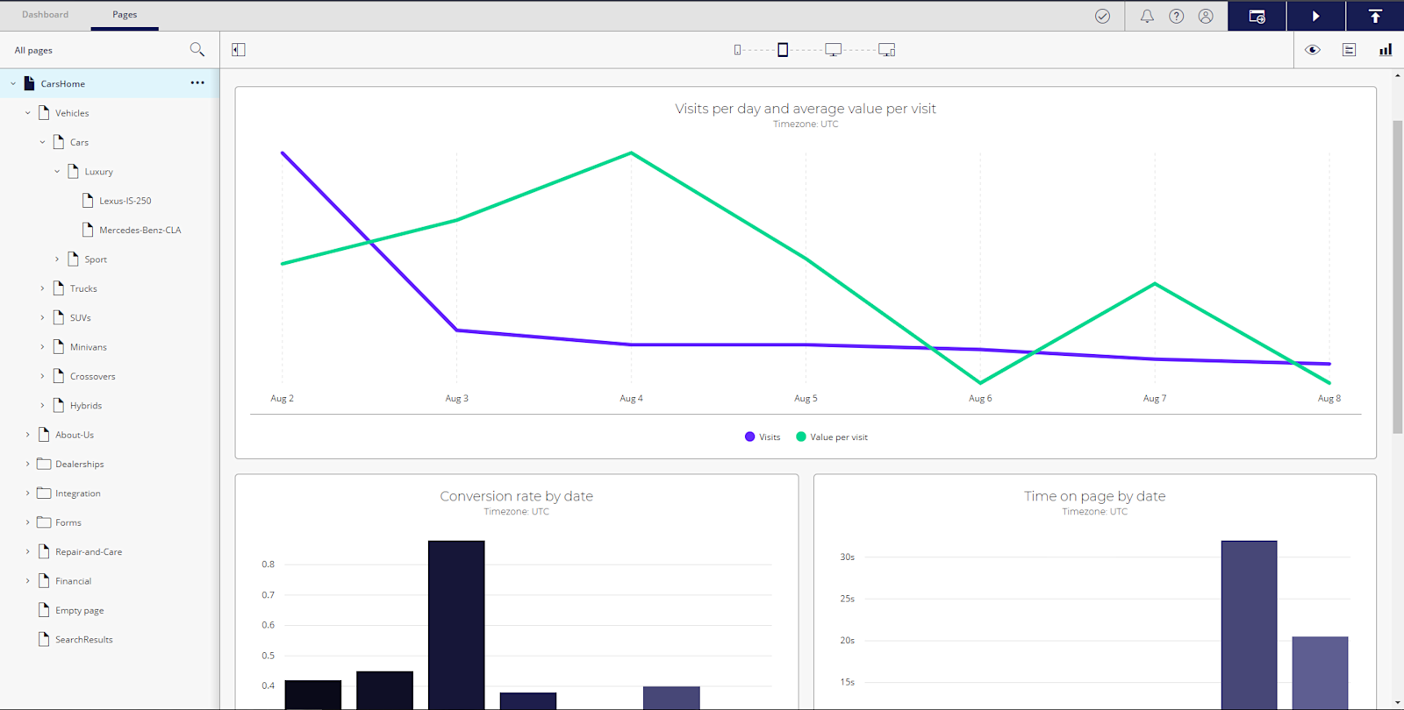Collapse the Cars tree node

tap(42, 142)
